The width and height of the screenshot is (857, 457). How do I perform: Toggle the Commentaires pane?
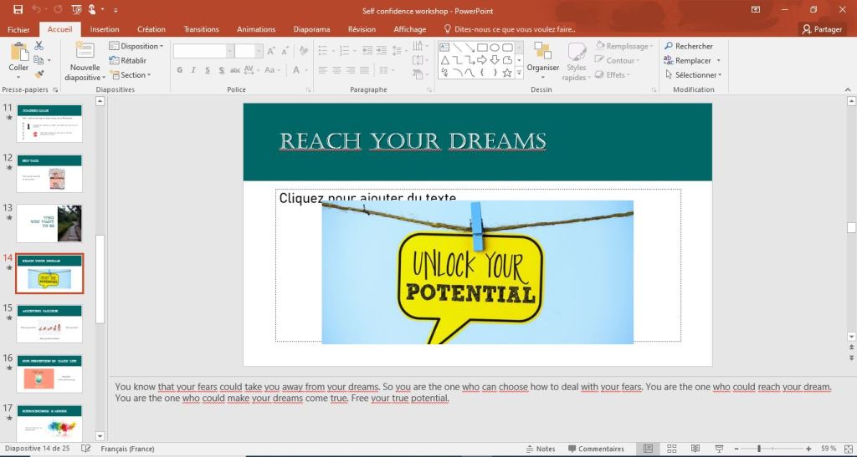tap(594, 449)
